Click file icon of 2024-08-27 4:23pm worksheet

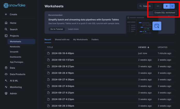(48, 99)
